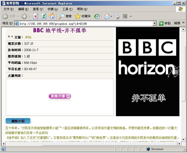
Task: Click the BBC 地平线-并不孤单 title
Action: tap(60, 30)
